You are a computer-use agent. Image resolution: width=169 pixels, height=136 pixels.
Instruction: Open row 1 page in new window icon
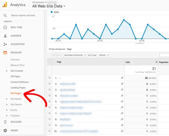(122, 78)
